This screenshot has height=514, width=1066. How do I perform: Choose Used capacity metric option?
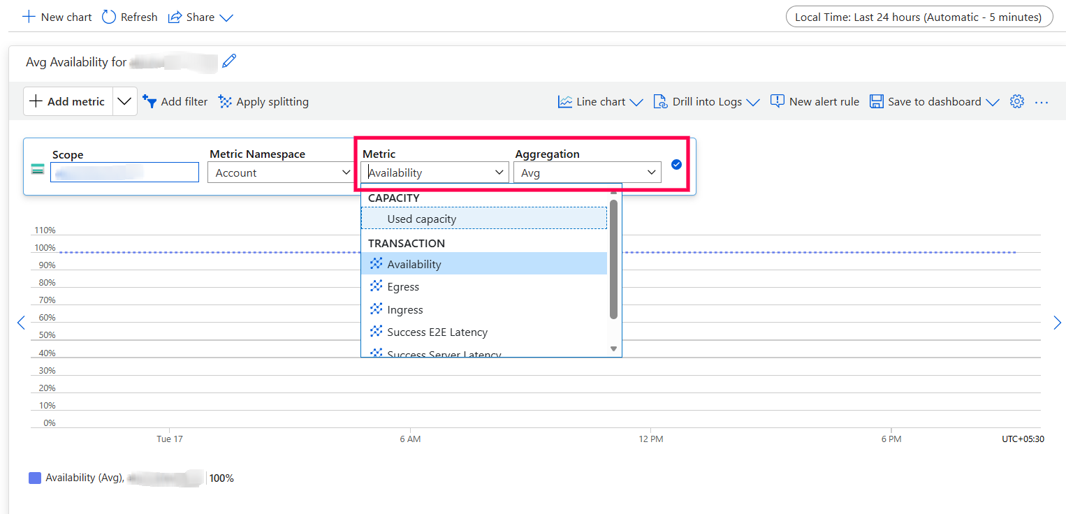pos(421,219)
